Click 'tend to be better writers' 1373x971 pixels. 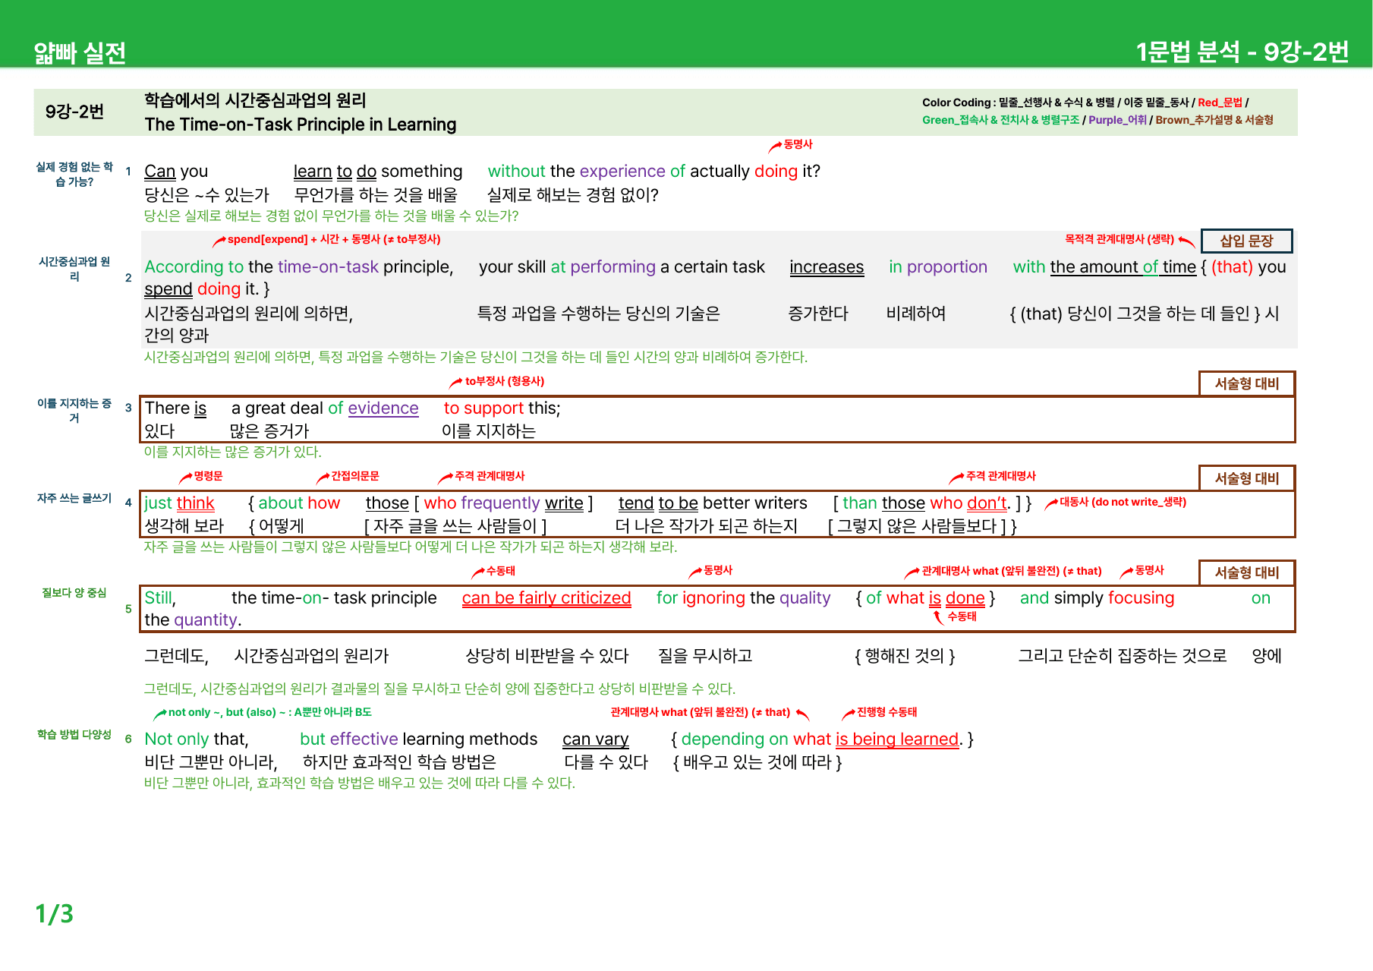pos(713,503)
